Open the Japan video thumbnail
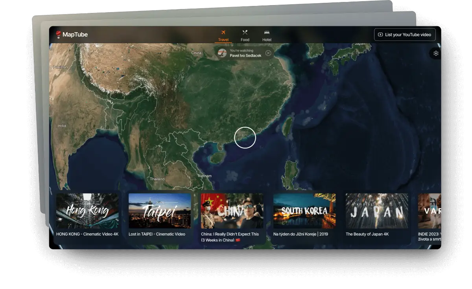Image resolution: width=472 pixels, height=289 pixels. point(377,211)
